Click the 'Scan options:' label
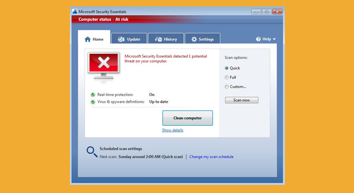 pos(236,58)
